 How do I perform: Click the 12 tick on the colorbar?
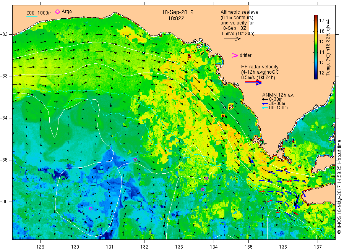[x=321, y=73]
